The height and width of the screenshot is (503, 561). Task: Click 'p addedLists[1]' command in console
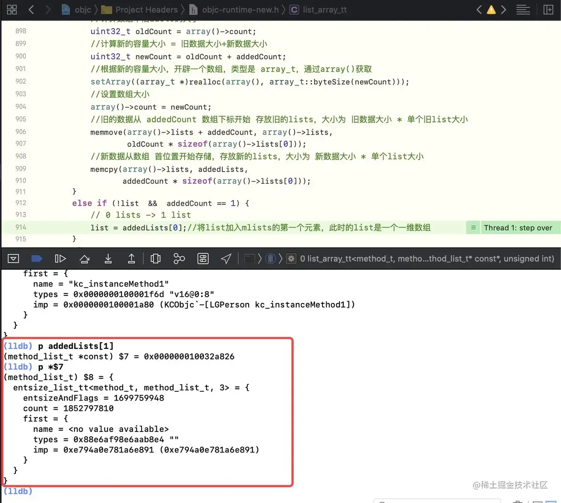(x=76, y=346)
